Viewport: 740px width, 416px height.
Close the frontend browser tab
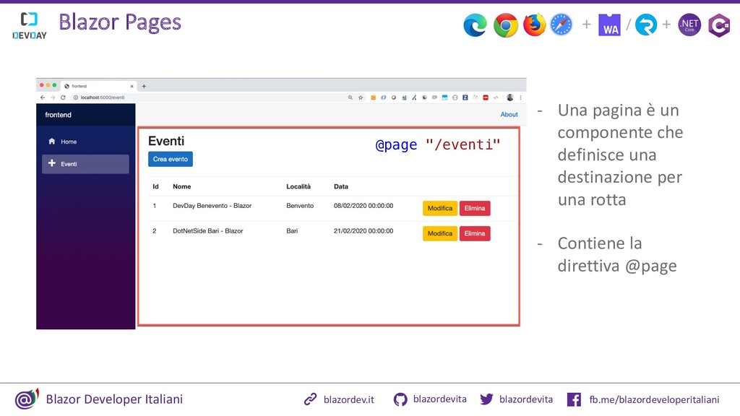(132, 87)
